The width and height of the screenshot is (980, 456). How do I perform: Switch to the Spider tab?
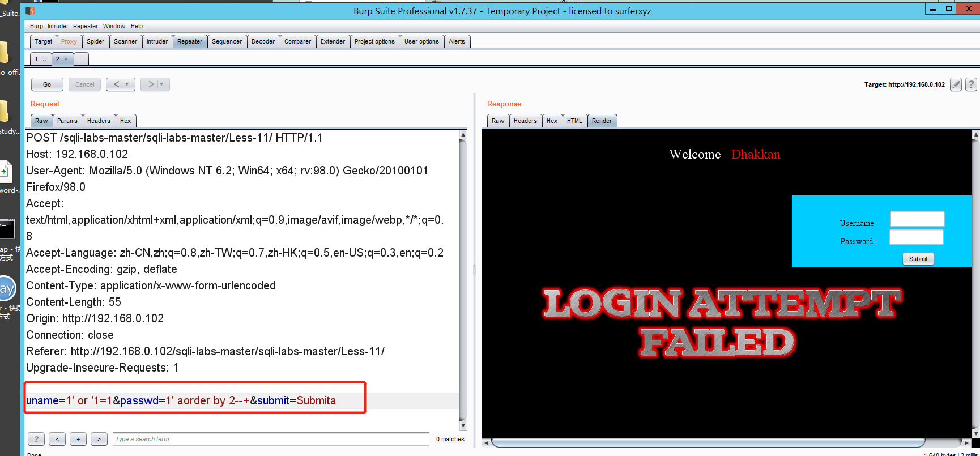click(96, 41)
